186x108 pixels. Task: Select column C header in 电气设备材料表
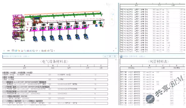[x=69, y=65]
